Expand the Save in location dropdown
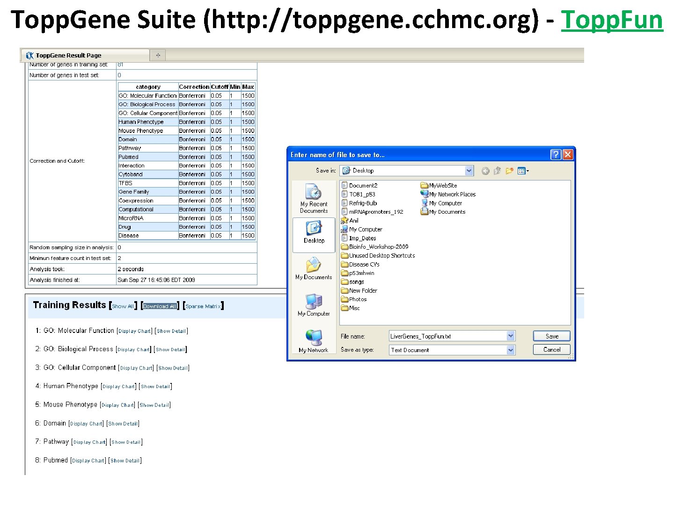 tap(469, 171)
